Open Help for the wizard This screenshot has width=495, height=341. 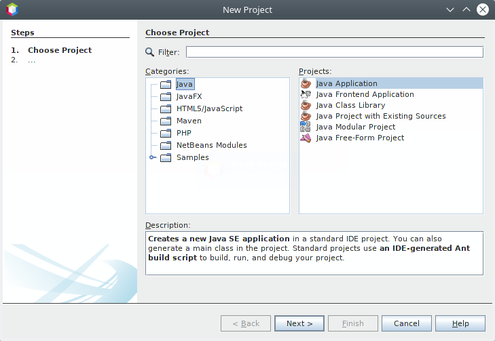click(460, 323)
